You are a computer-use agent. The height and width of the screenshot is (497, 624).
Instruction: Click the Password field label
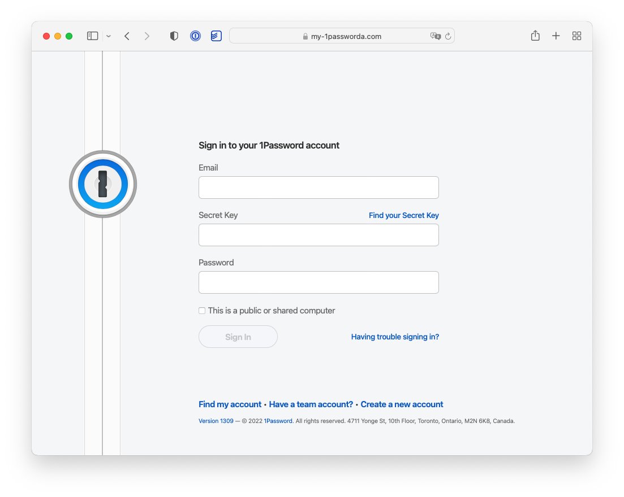click(216, 263)
